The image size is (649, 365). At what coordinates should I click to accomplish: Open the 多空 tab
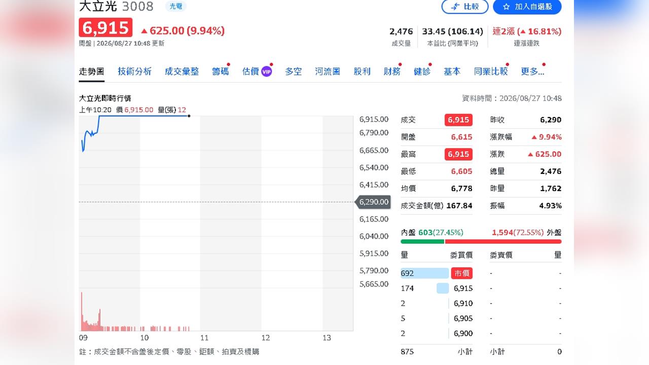[293, 71]
